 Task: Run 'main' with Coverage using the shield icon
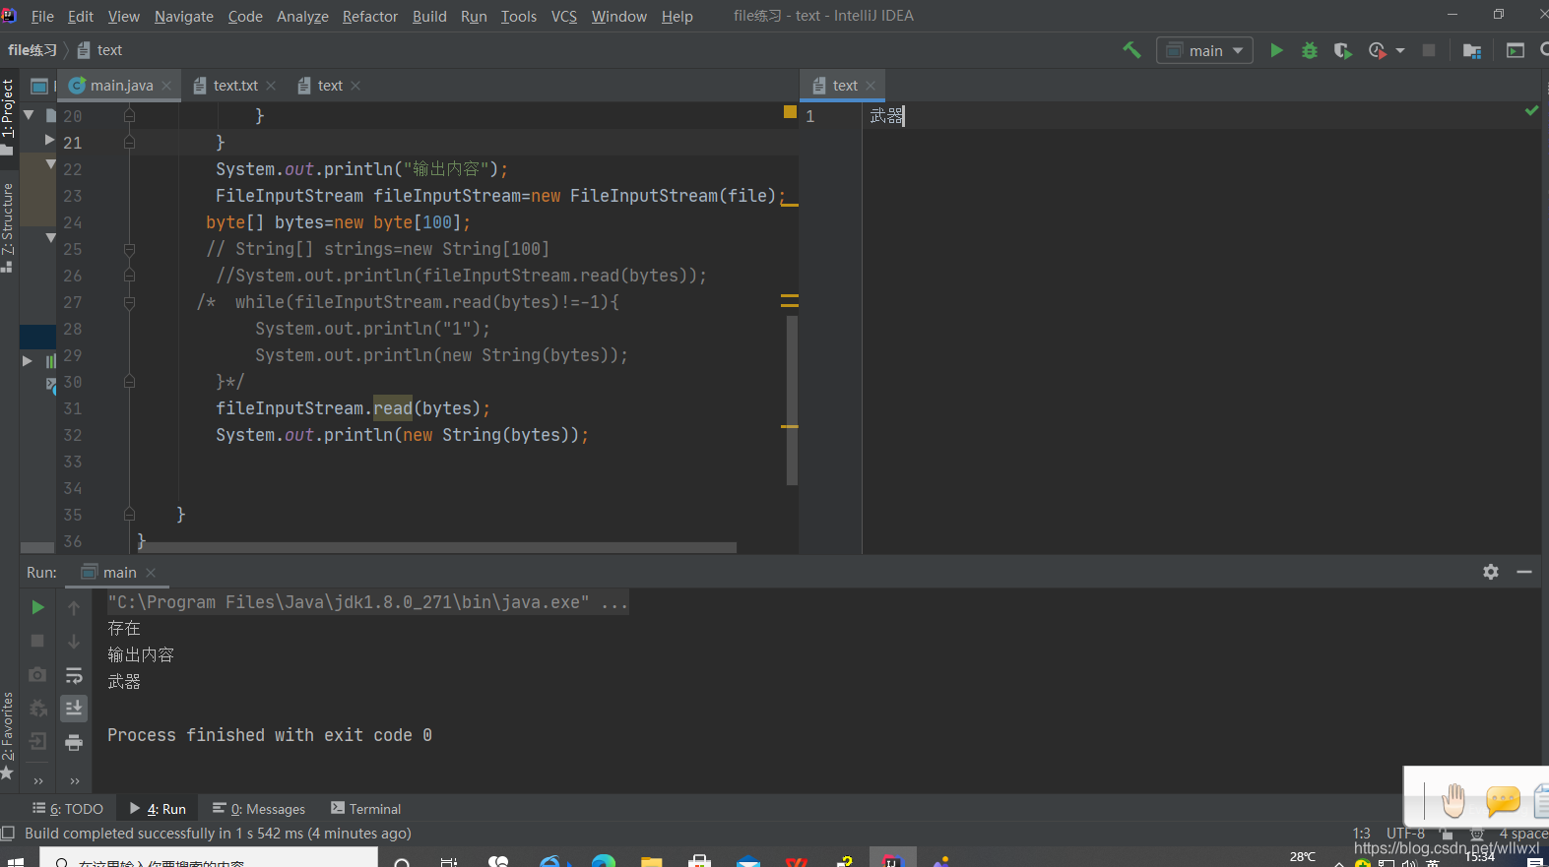pyautogui.click(x=1342, y=50)
